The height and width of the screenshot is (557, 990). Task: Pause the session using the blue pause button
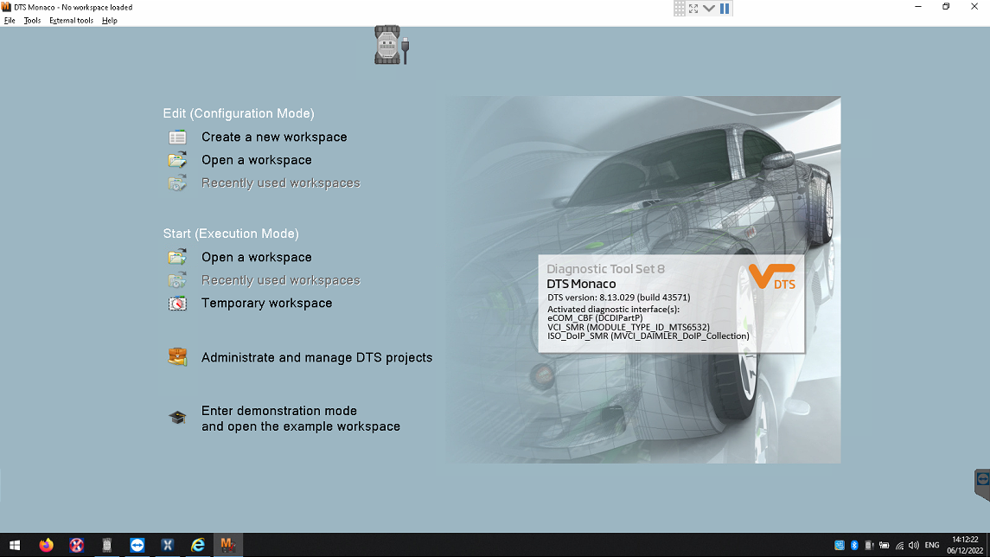point(725,9)
